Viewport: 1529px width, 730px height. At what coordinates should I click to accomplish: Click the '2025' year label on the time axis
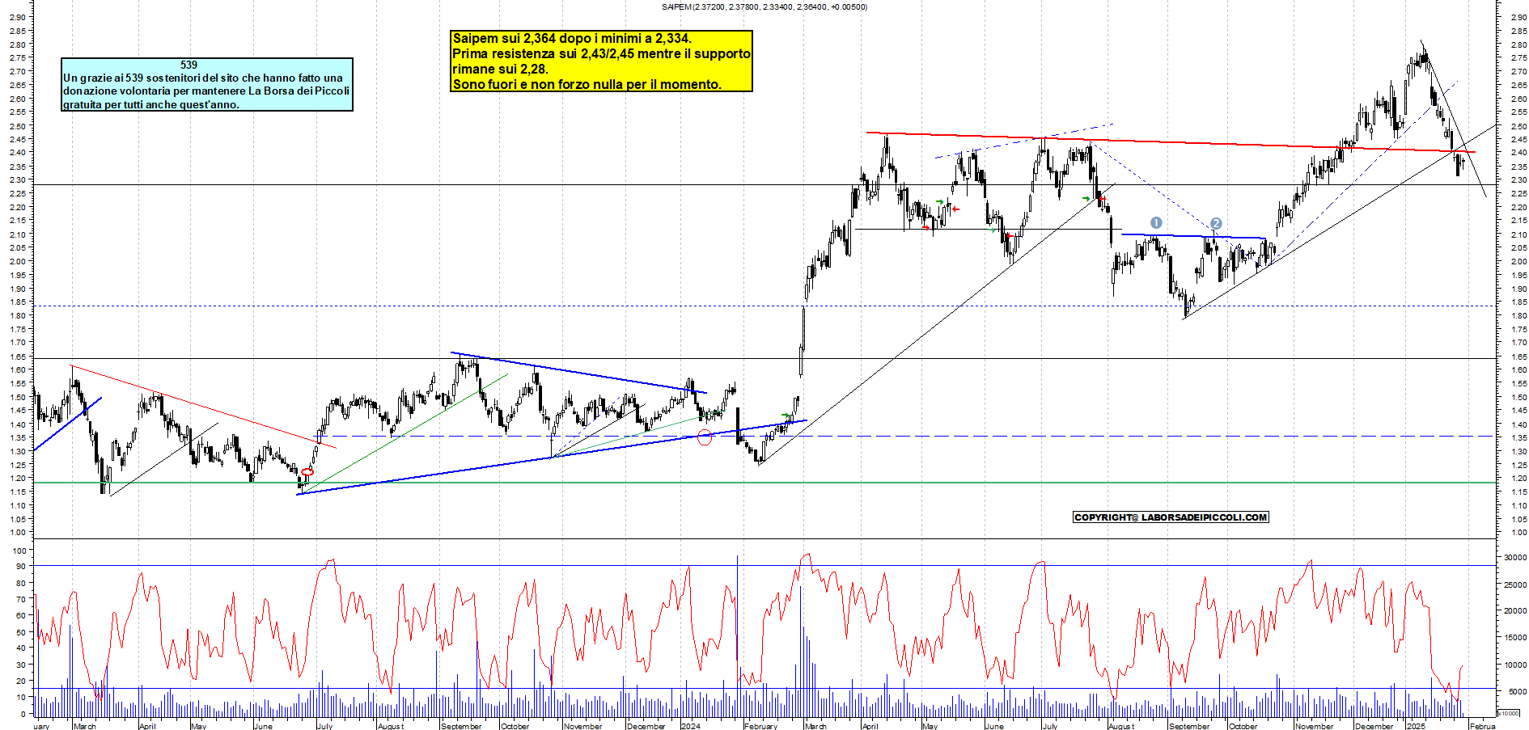pyautogui.click(x=1416, y=726)
